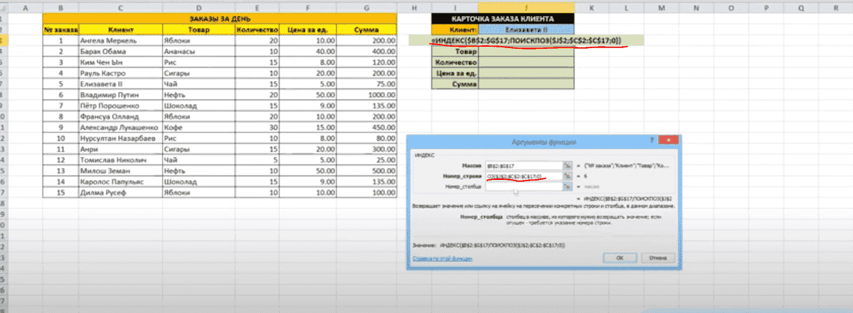Select the Барак Обама client cell
Screen dimensions: 853x313
121,52
